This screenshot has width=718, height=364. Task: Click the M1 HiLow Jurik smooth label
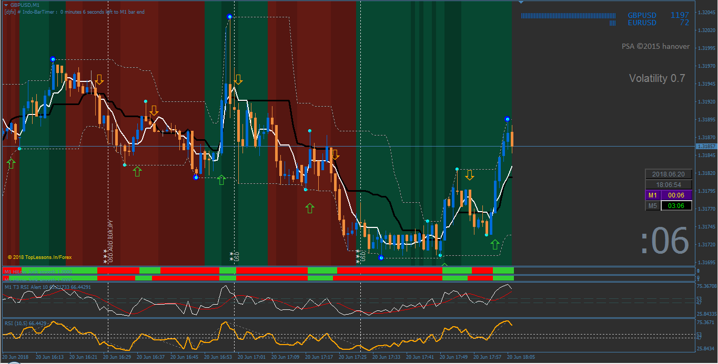38,271
